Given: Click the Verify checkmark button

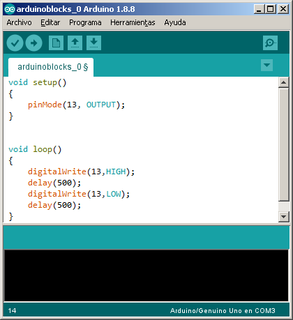Looking at the screenshot, I should [x=15, y=43].
